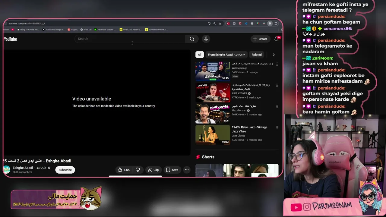Click the browser address bar URL

point(27,24)
